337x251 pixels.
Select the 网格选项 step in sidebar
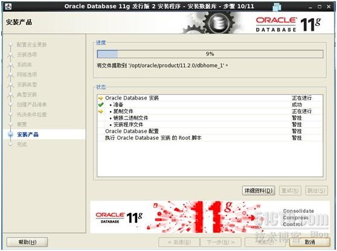(27, 74)
